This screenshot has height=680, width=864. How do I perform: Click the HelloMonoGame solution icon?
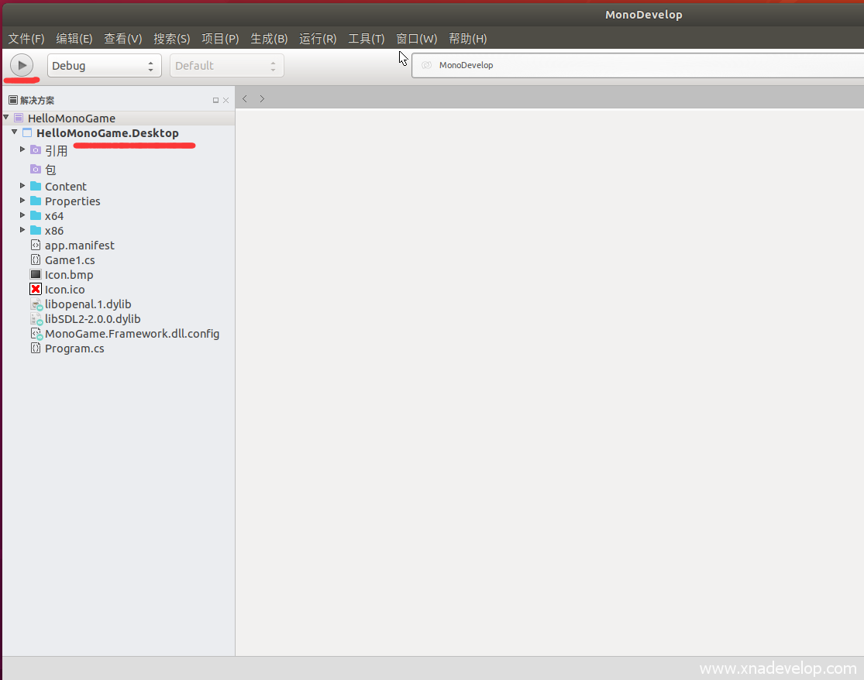point(19,118)
